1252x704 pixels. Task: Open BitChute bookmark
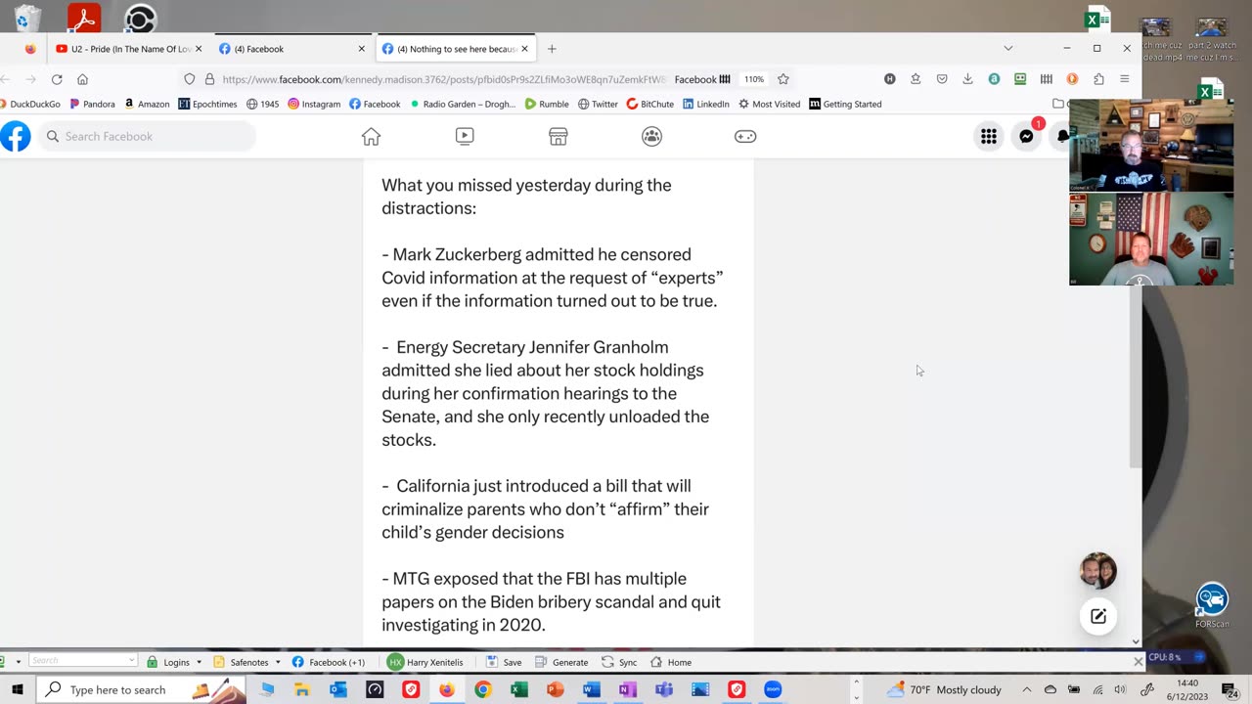650,104
